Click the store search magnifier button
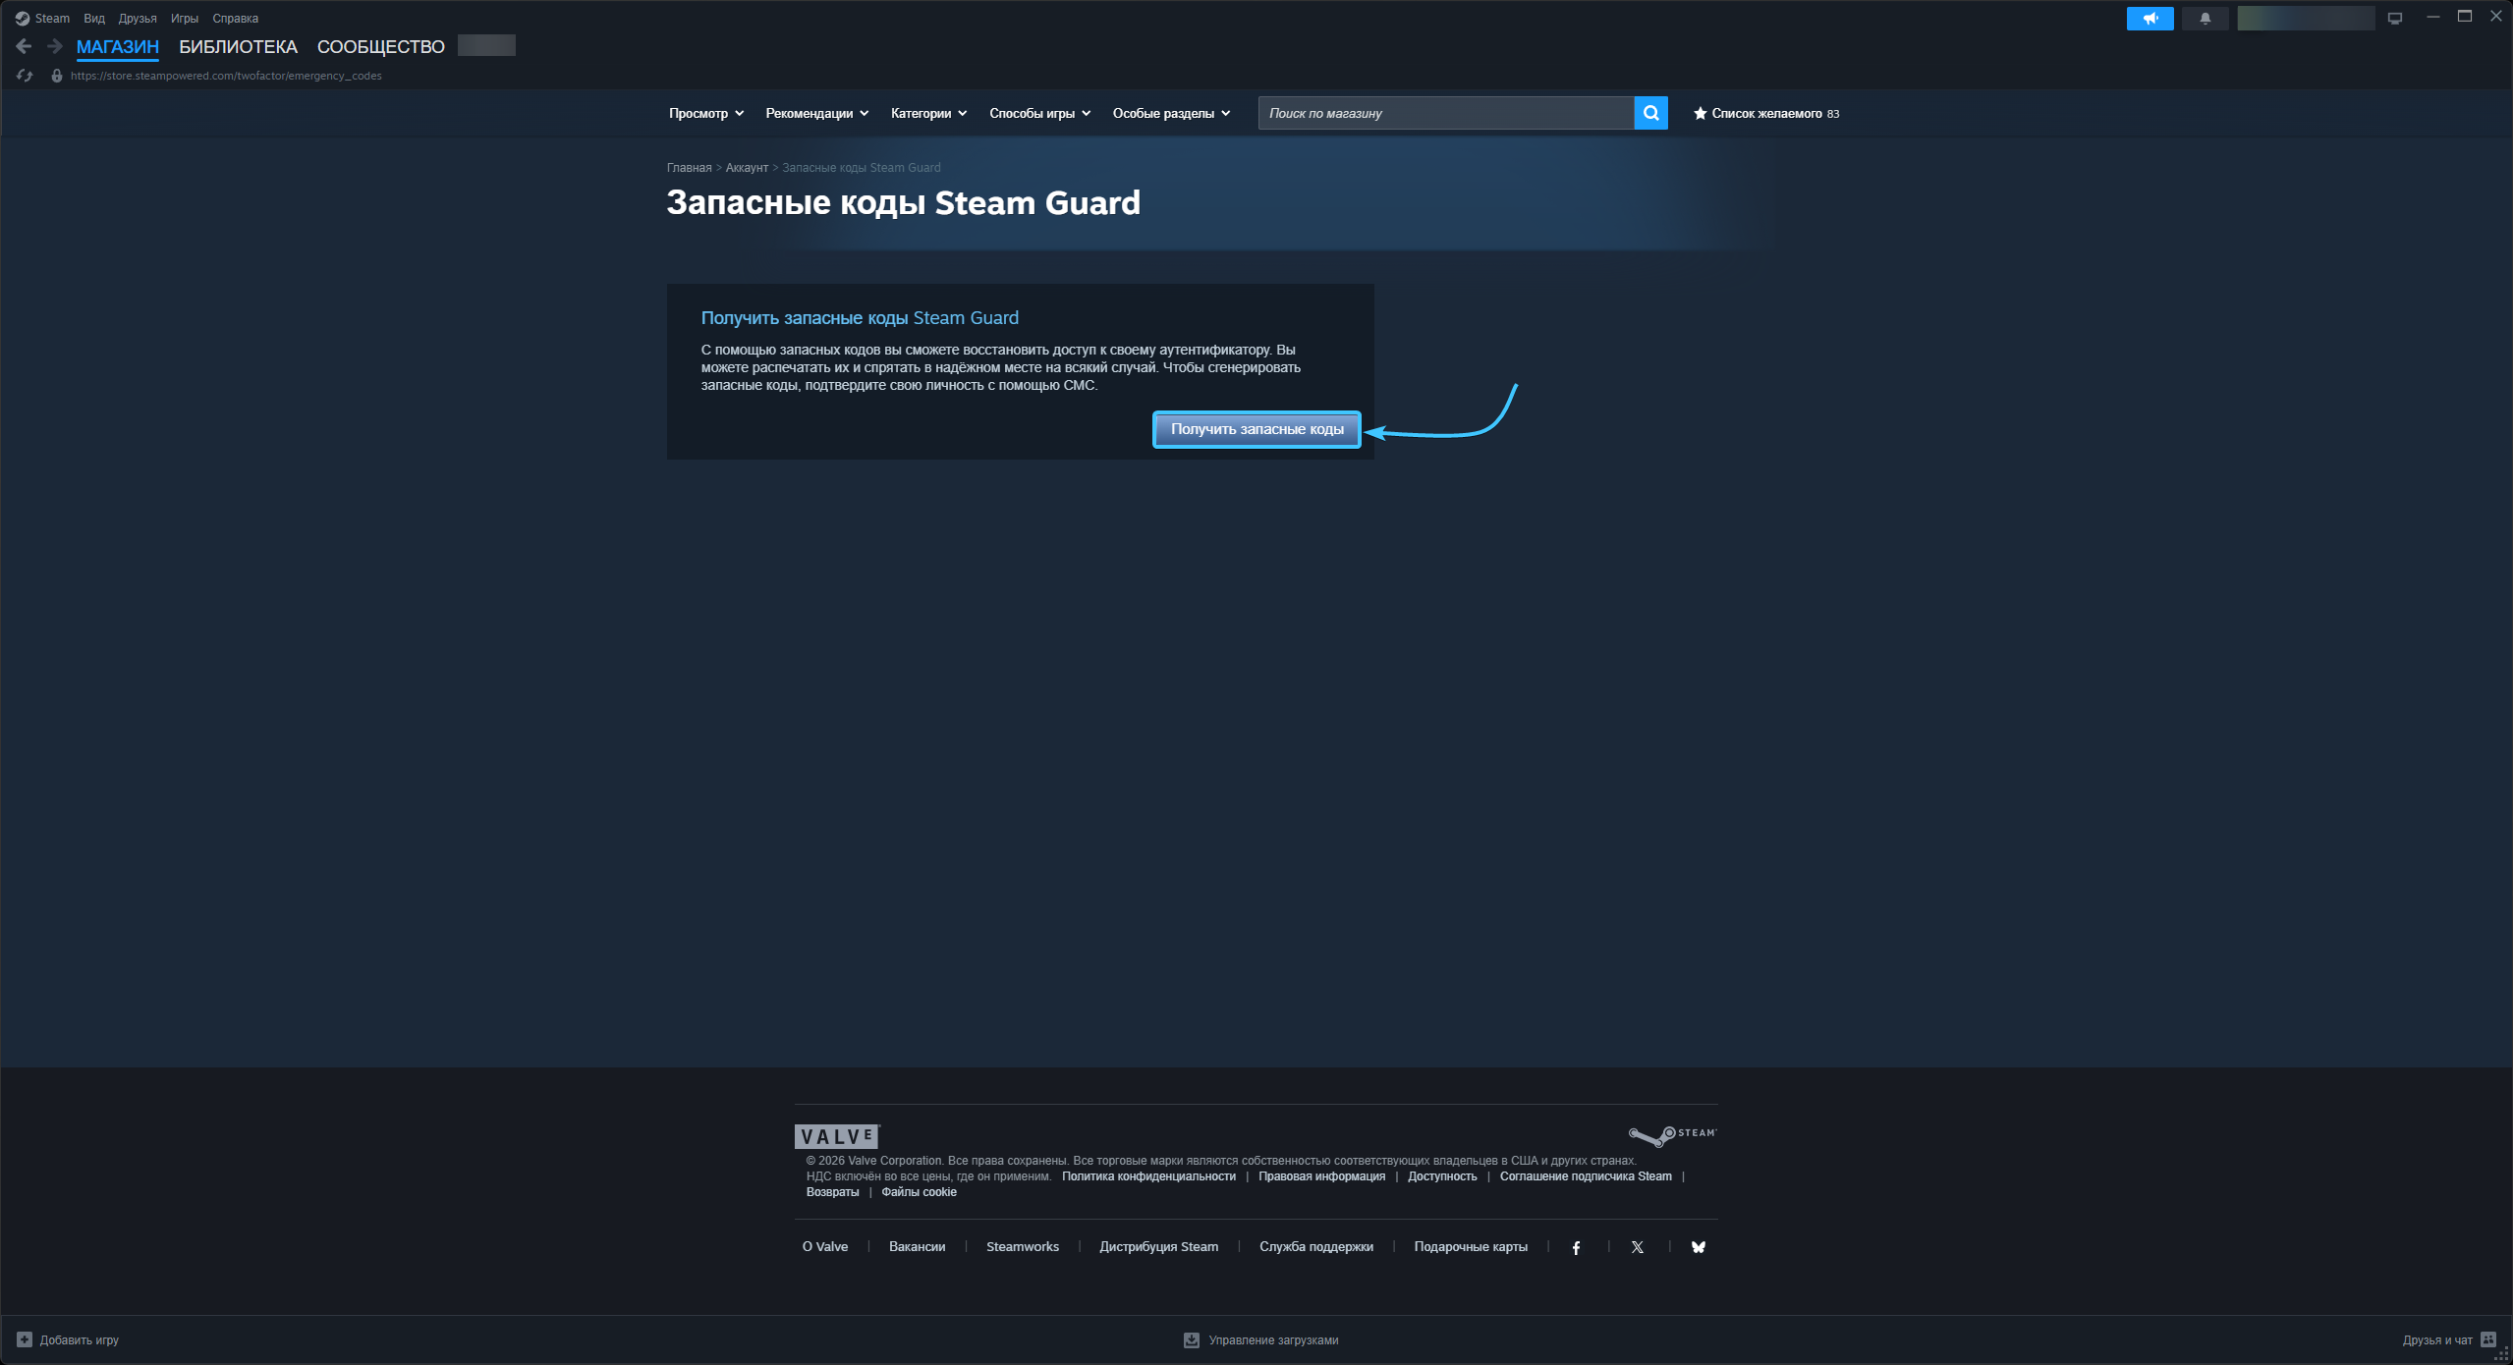This screenshot has width=2513, height=1365. pyautogui.click(x=1650, y=113)
